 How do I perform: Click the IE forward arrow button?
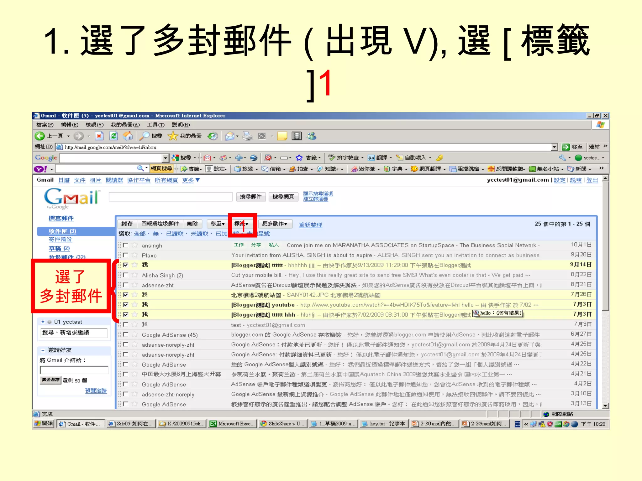tap(79, 136)
